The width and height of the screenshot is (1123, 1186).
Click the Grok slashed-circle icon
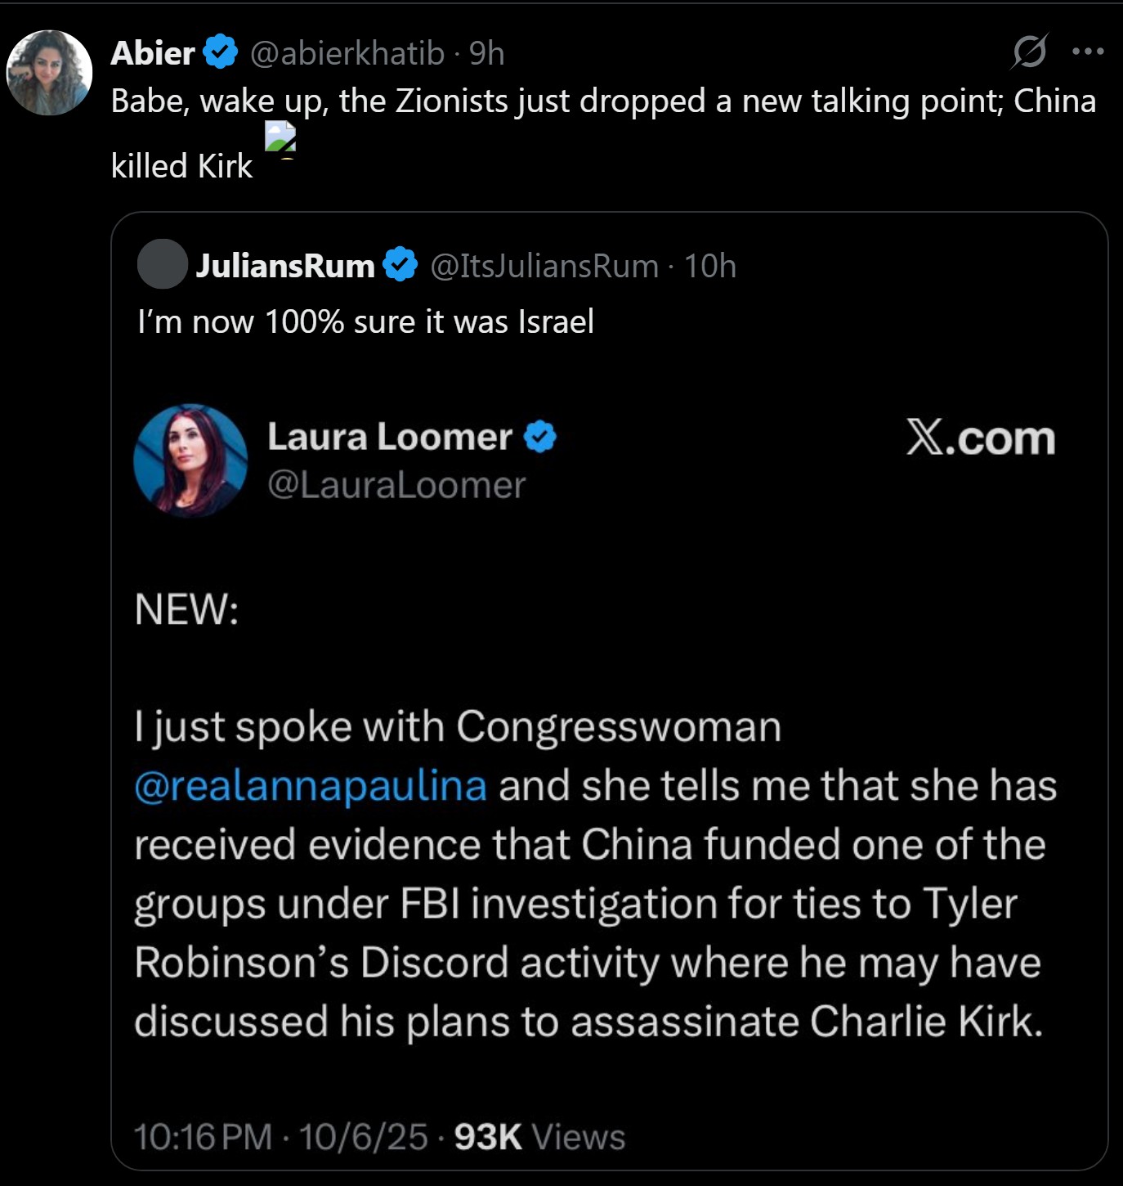coord(1029,52)
